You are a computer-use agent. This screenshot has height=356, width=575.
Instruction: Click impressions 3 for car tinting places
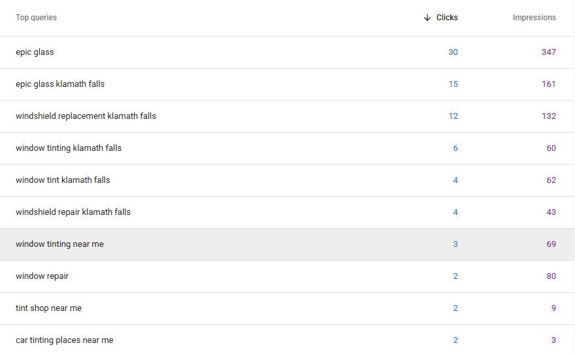pyautogui.click(x=553, y=340)
